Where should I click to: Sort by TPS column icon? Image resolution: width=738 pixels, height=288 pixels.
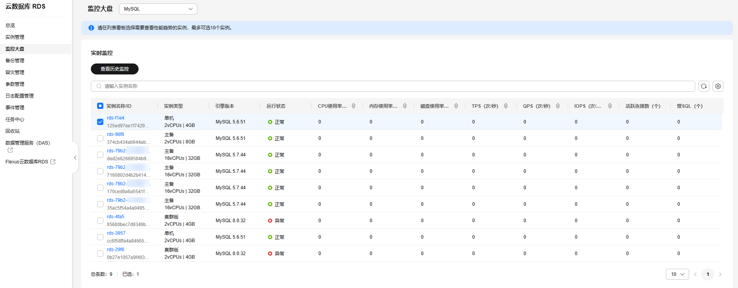(x=506, y=106)
